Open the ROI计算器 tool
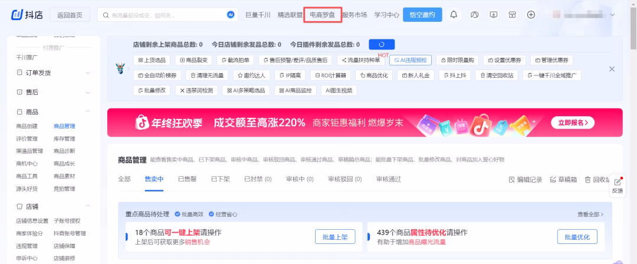 330,75
